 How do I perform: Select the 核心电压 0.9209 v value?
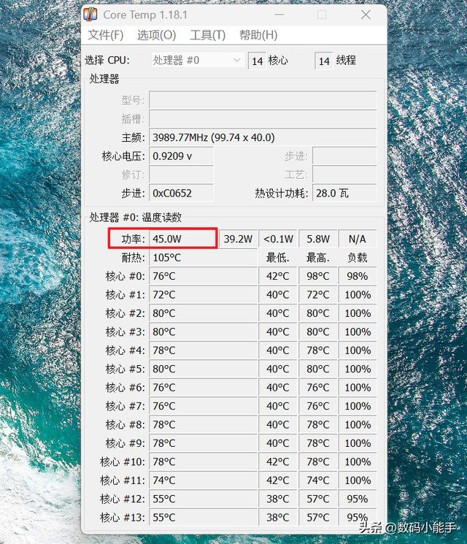[181, 156]
